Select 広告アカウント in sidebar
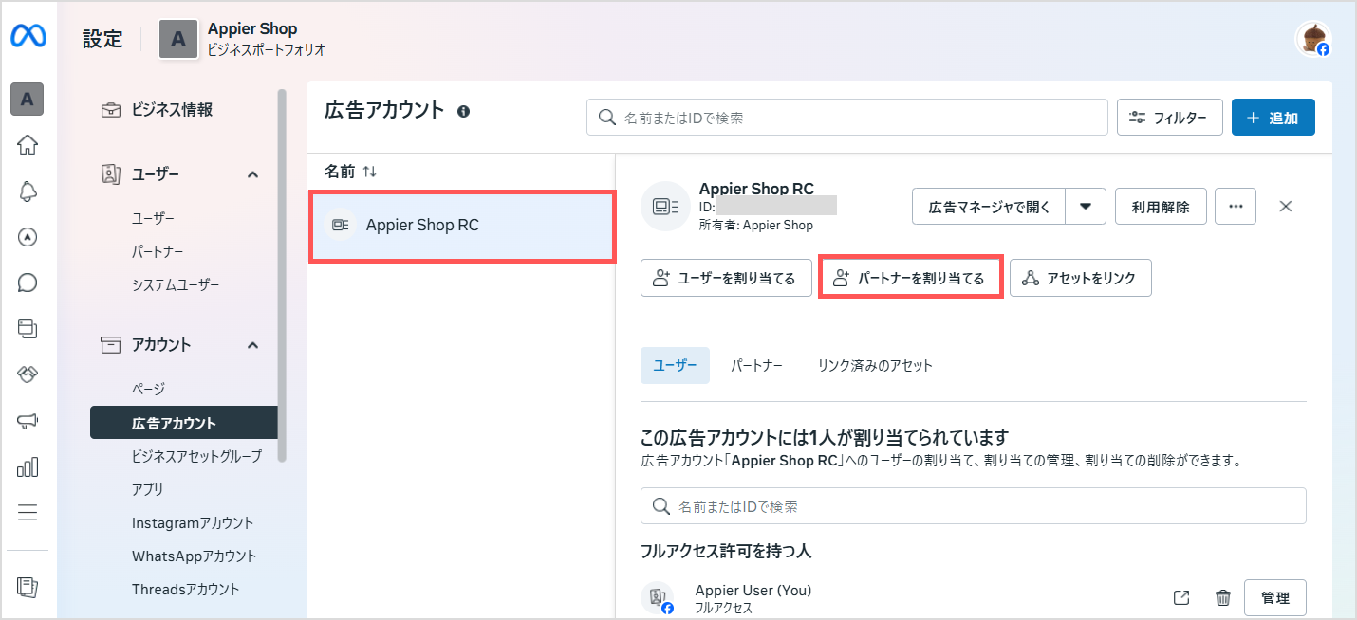 click(x=184, y=423)
